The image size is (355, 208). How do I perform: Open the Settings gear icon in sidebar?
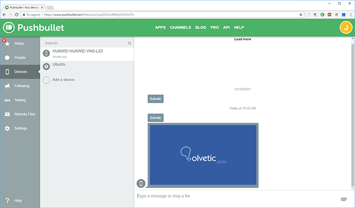coord(7,128)
